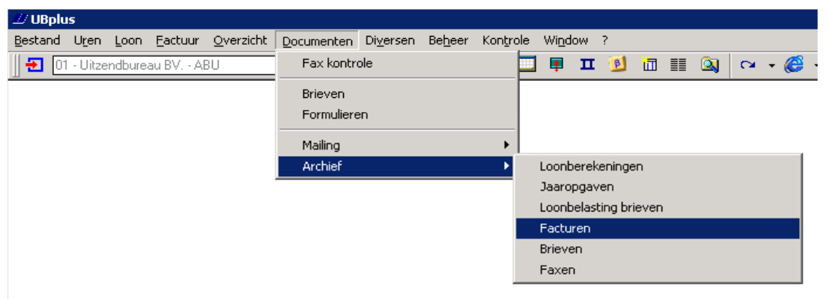
Task: Open Fax kontrole from Documenten menu
Action: coord(337,64)
